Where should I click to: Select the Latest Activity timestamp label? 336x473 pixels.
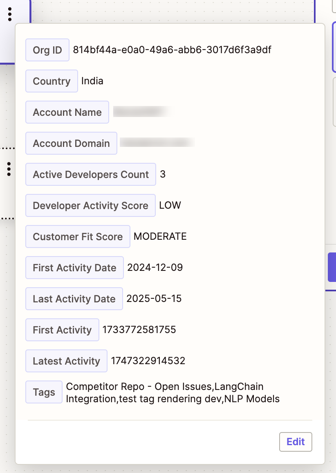[66, 361]
